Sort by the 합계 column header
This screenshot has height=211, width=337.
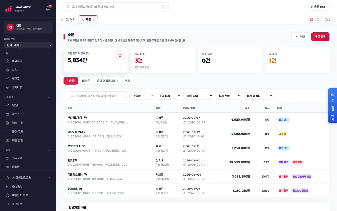click(x=247, y=108)
